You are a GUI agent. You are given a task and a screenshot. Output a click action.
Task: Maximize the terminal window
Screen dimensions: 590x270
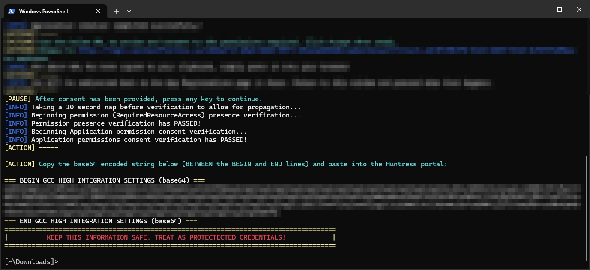[x=559, y=9]
